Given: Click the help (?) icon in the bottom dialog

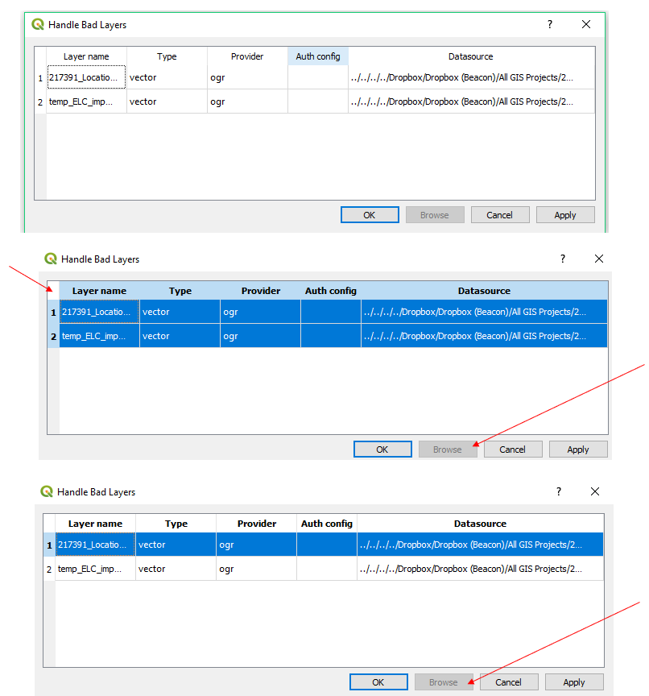Looking at the screenshot, I should click(558, 491).
